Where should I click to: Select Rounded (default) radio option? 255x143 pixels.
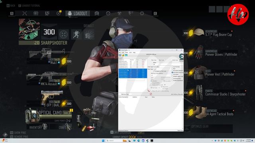click(178, 71)
